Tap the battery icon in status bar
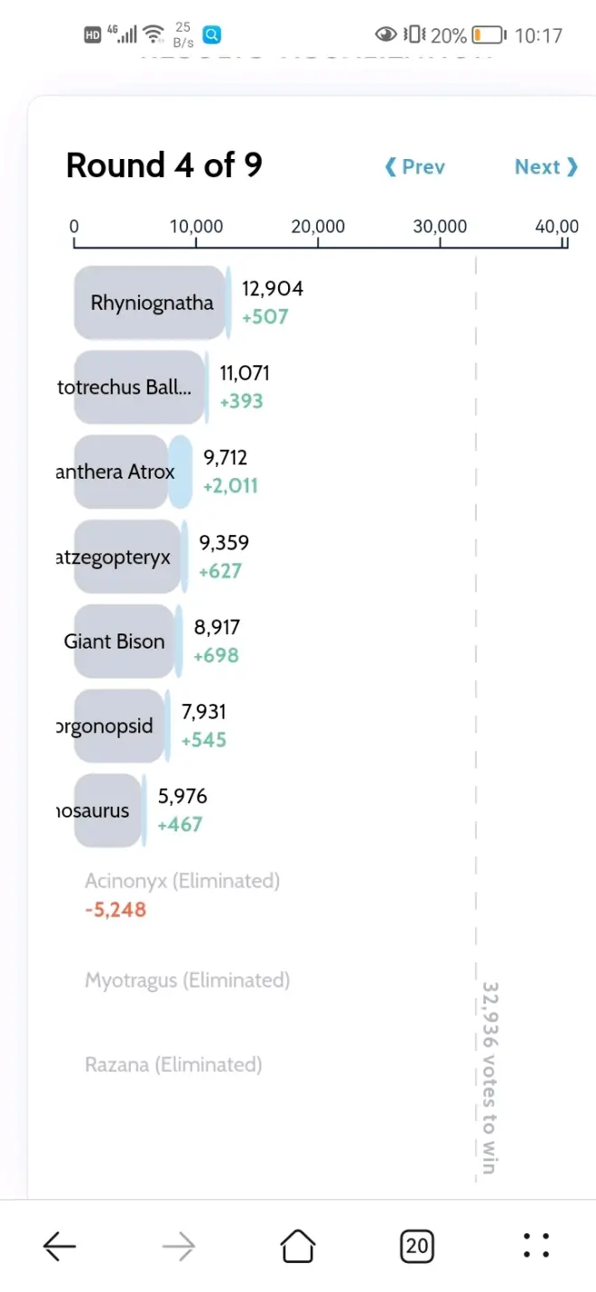Viewport: 596px width, 1292px height. pos(489,35)
